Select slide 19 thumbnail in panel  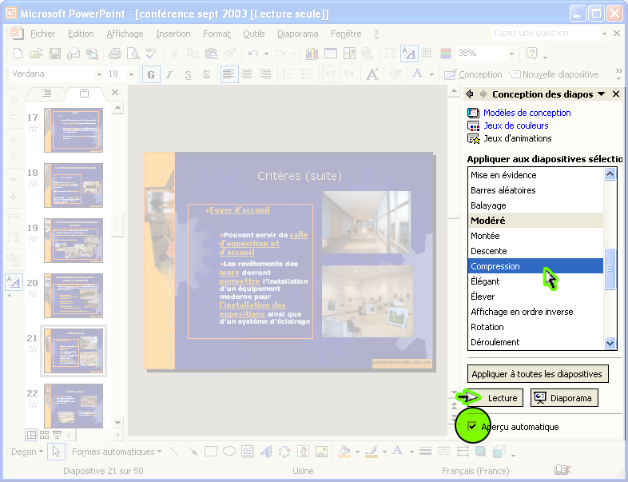[73, 241]
